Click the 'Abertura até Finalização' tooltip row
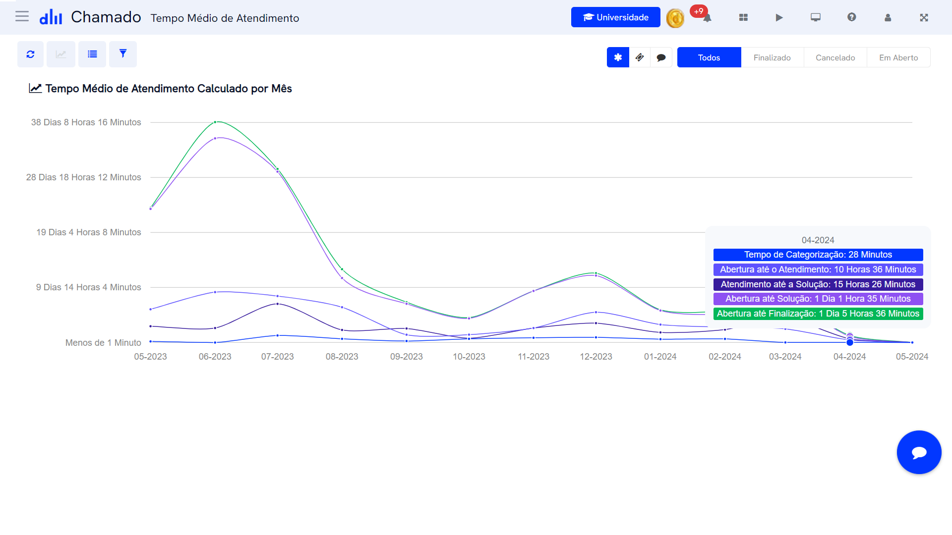952x535 pixels. tap(818, 314)
